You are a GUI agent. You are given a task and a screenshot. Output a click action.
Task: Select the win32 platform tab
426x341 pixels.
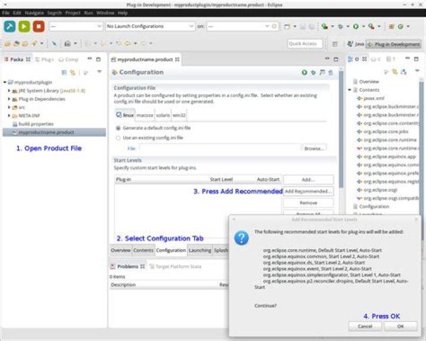pyautogui.click(x=179, y=115)
